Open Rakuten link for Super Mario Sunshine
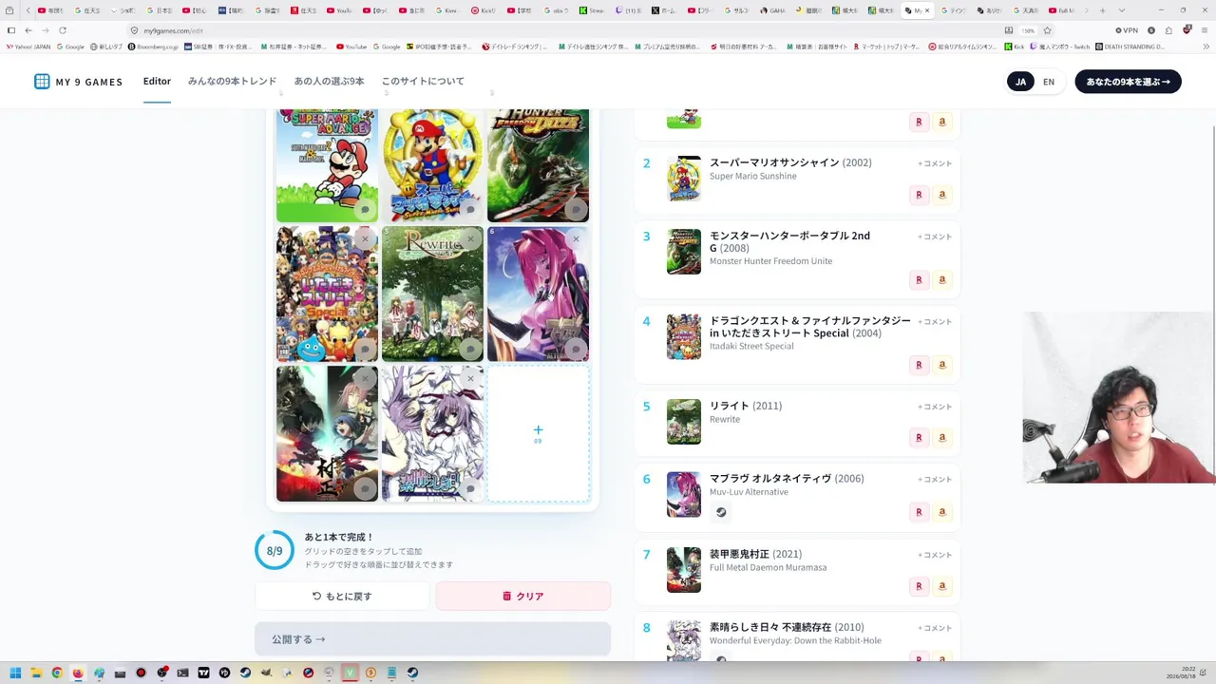This screenshot has width=1216, height=684. tap(919, 195)
